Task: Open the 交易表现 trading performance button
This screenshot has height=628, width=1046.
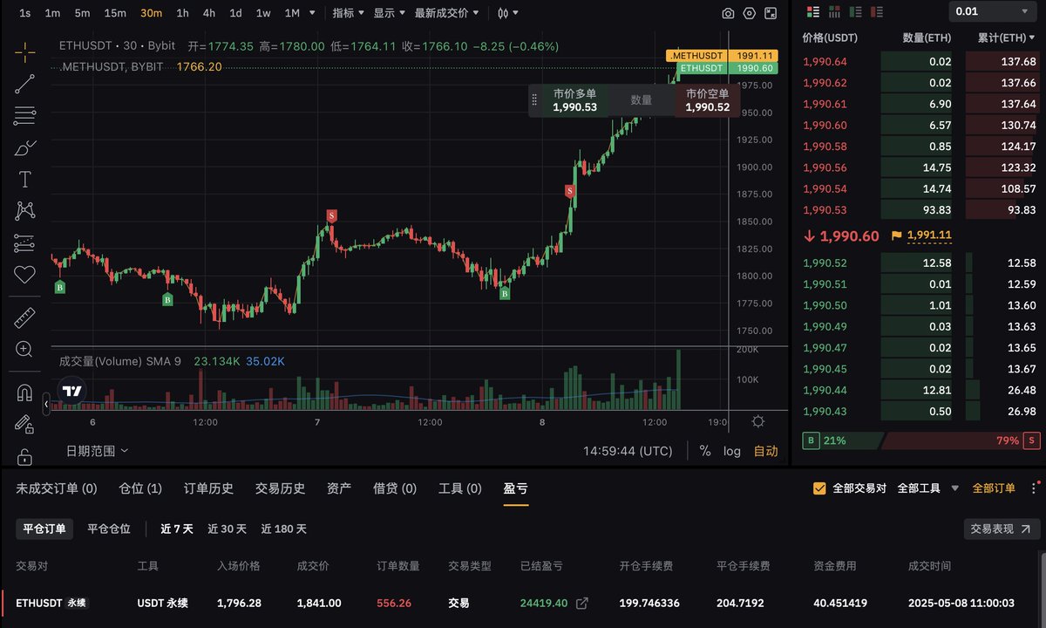Action: point(1002,529)
